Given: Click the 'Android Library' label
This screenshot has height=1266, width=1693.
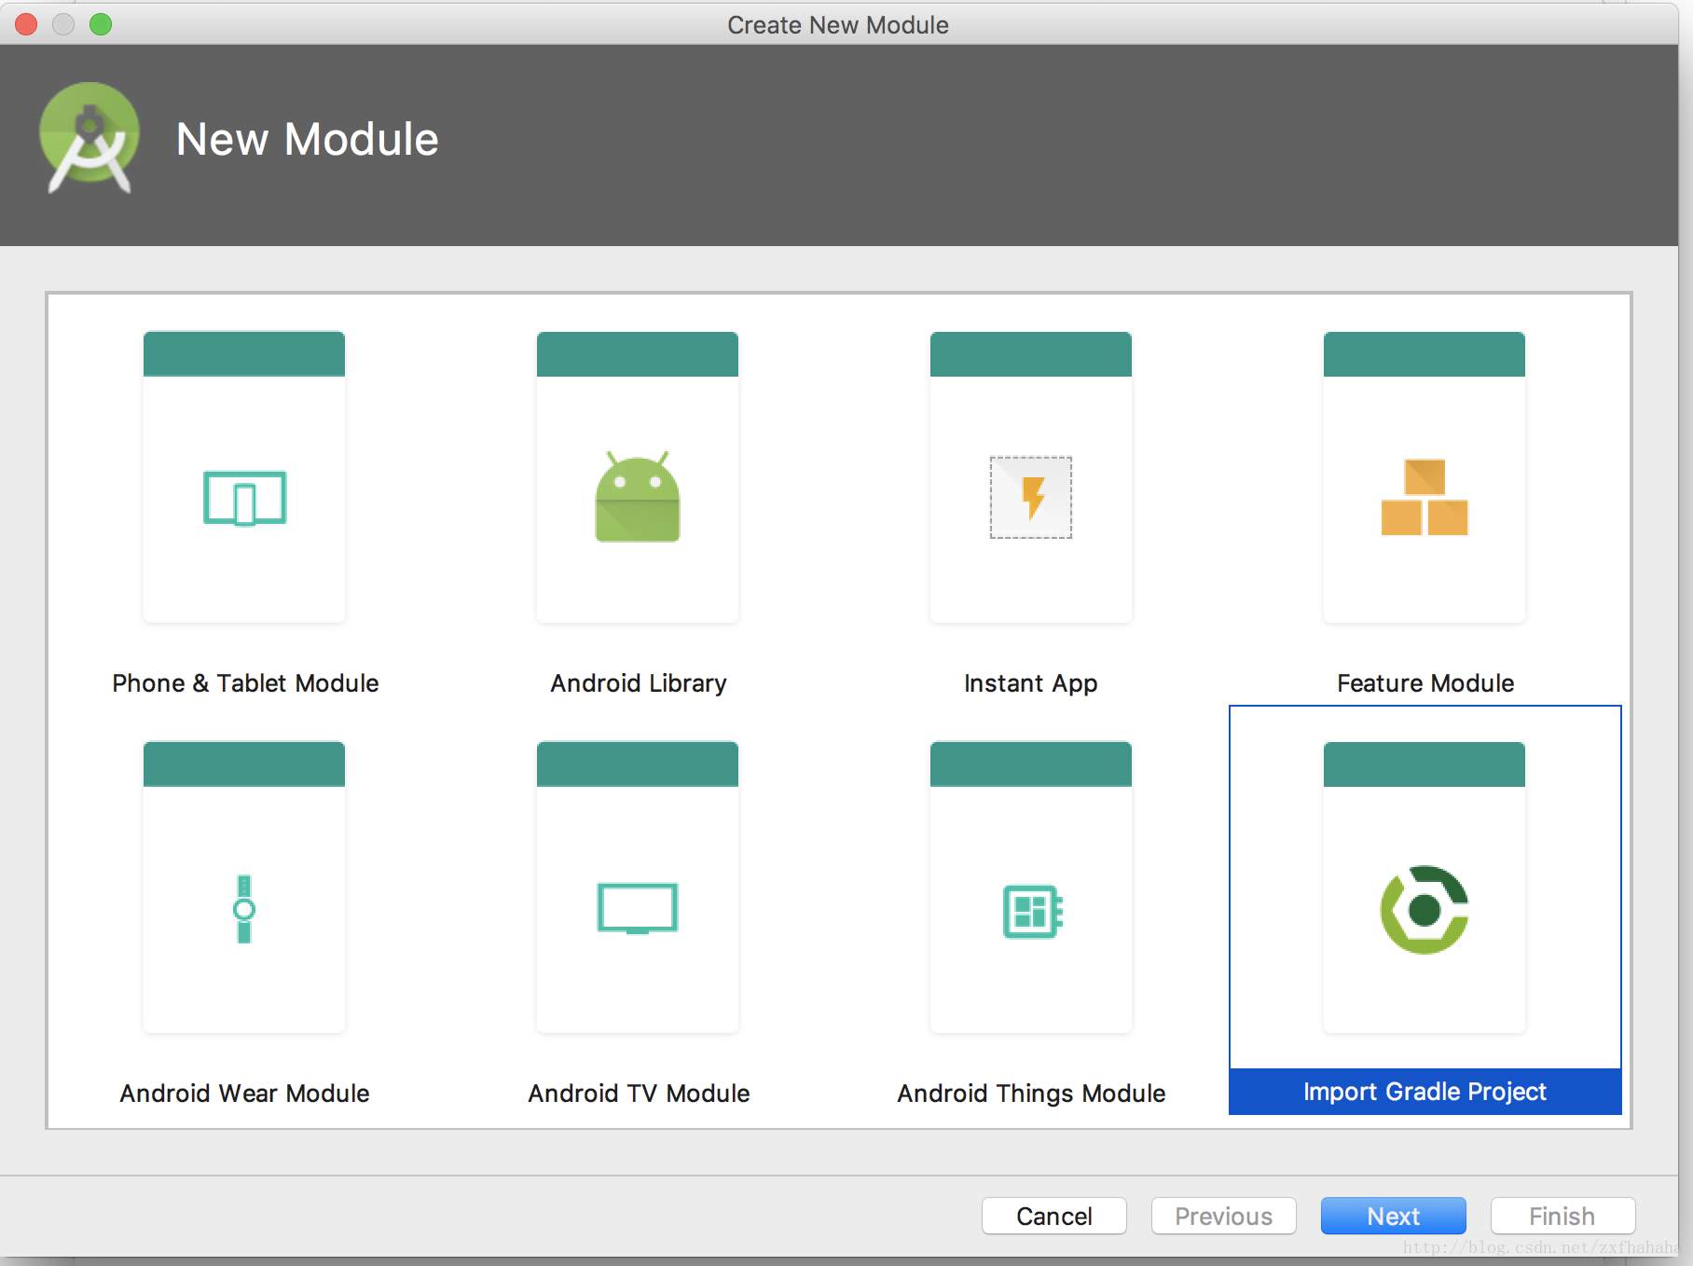Looking at the screenshot, I should pyautogui.click(x=639, y=683).
